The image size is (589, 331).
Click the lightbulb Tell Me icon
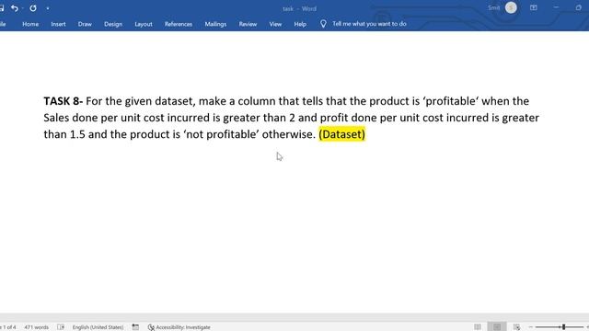[323, 24]
